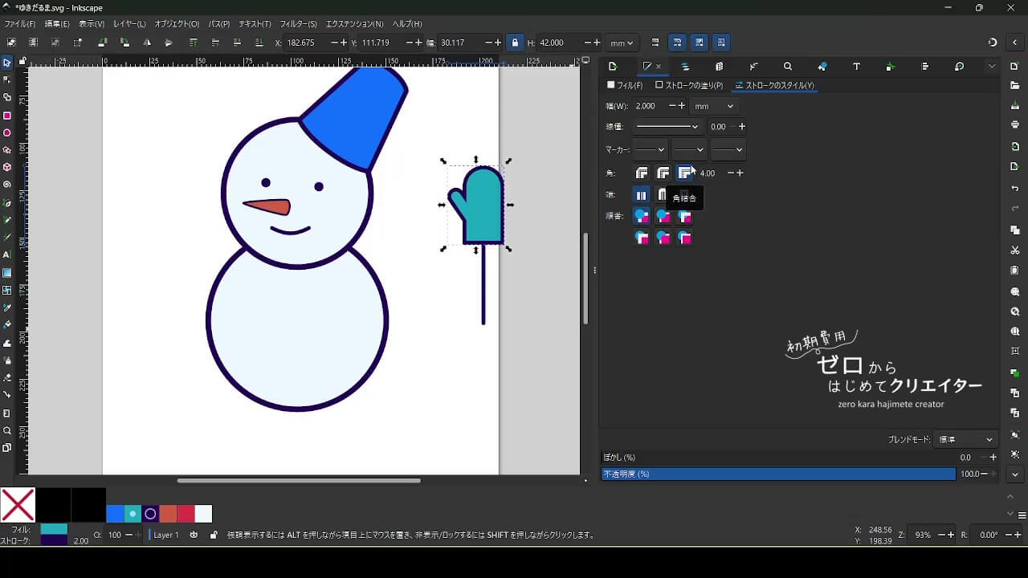Select the text tool in the left toolbox
The height and width of the screenshot is (578, 1028).
coord(7,254)
